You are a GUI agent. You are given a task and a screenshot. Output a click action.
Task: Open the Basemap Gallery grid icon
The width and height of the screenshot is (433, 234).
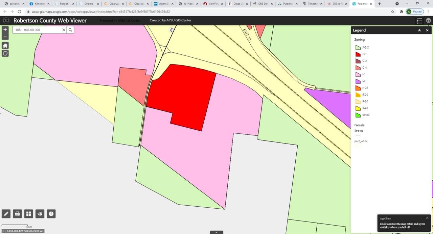pos(29,214)
